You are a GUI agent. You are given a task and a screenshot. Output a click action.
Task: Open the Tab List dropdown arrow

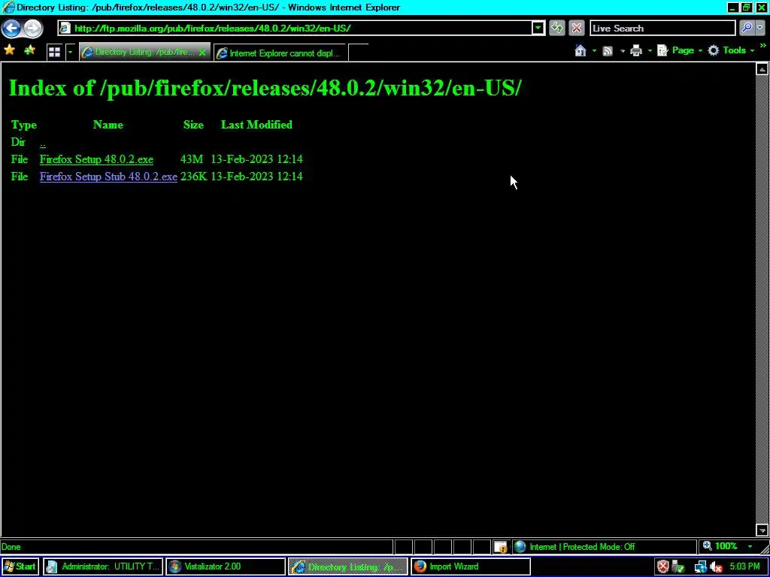click(x=70, y=52)
